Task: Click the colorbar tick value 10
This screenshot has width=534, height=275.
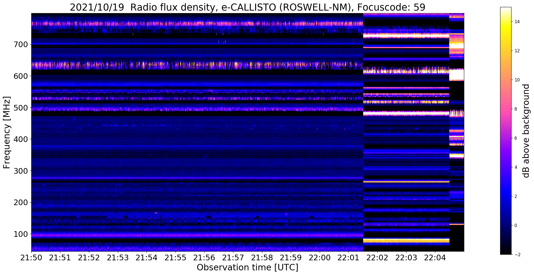Action: (517, 80)
